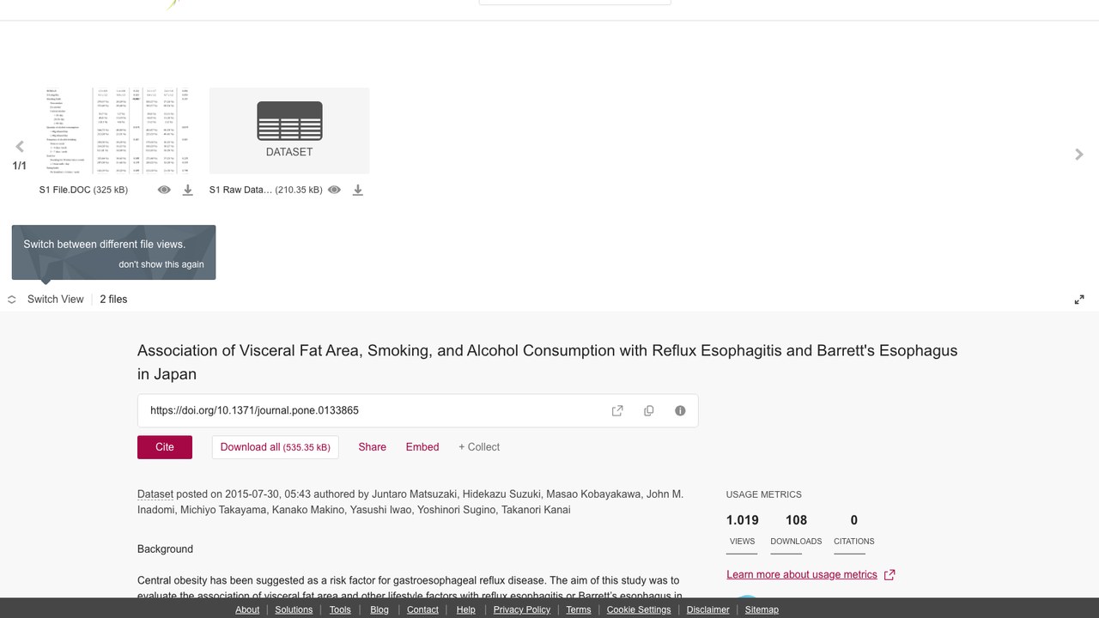The height and width of the screenshot is (618, 1099).
Task: Open the Solutions footer link
Action: [294, 609]
